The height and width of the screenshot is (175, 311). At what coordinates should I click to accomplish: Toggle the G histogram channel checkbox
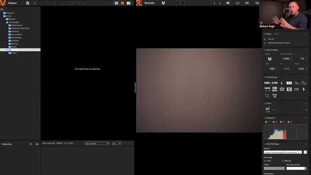[x=281, y=122]
